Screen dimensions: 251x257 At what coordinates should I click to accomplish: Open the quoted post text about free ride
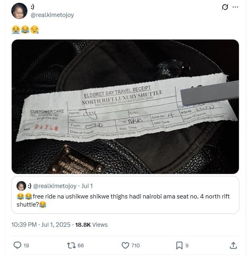click(123, 200)
